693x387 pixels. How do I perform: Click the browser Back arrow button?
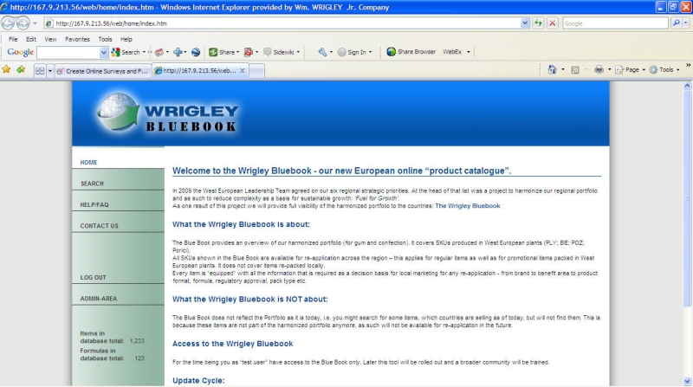(9, 23)
